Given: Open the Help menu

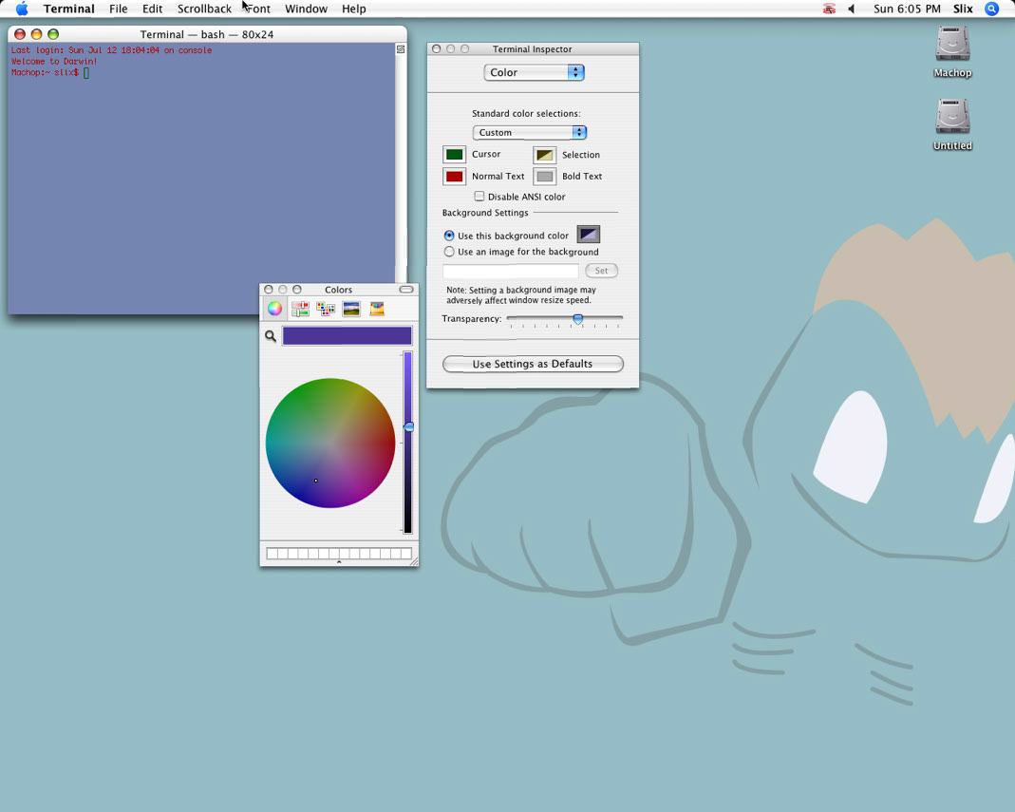Looking at the screenshot, I should click(x=354, y=9).
